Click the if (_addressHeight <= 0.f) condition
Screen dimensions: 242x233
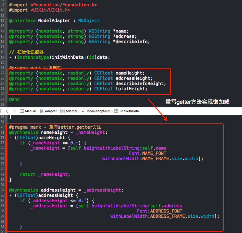click(x=54, y=200)
